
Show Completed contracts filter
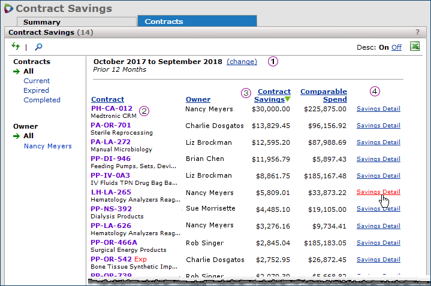(x=42, y=100)
